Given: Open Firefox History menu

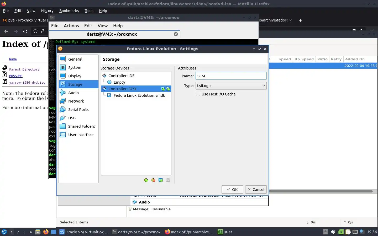Looking at the screenshot, I should 47,11.
